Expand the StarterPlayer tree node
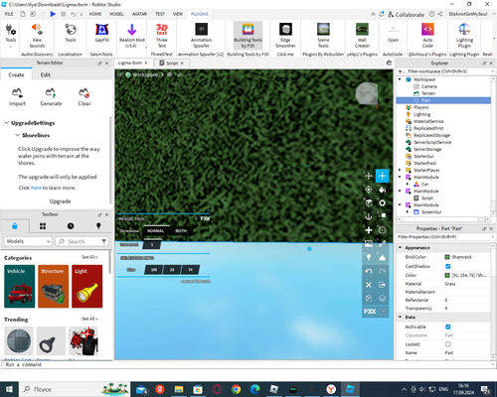The width and height of the screenshot is (497, 397). (x=400, y=170)
